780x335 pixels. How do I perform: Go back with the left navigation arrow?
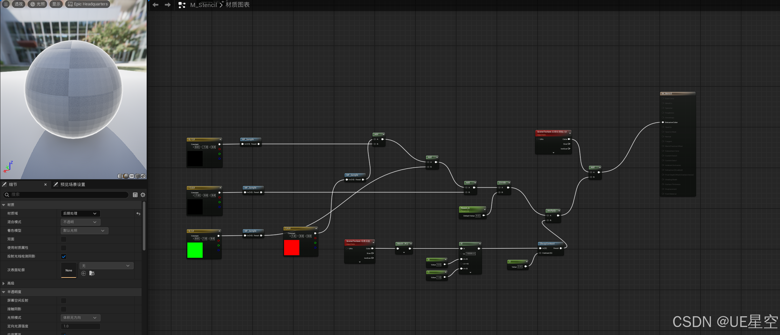[156, 5]
